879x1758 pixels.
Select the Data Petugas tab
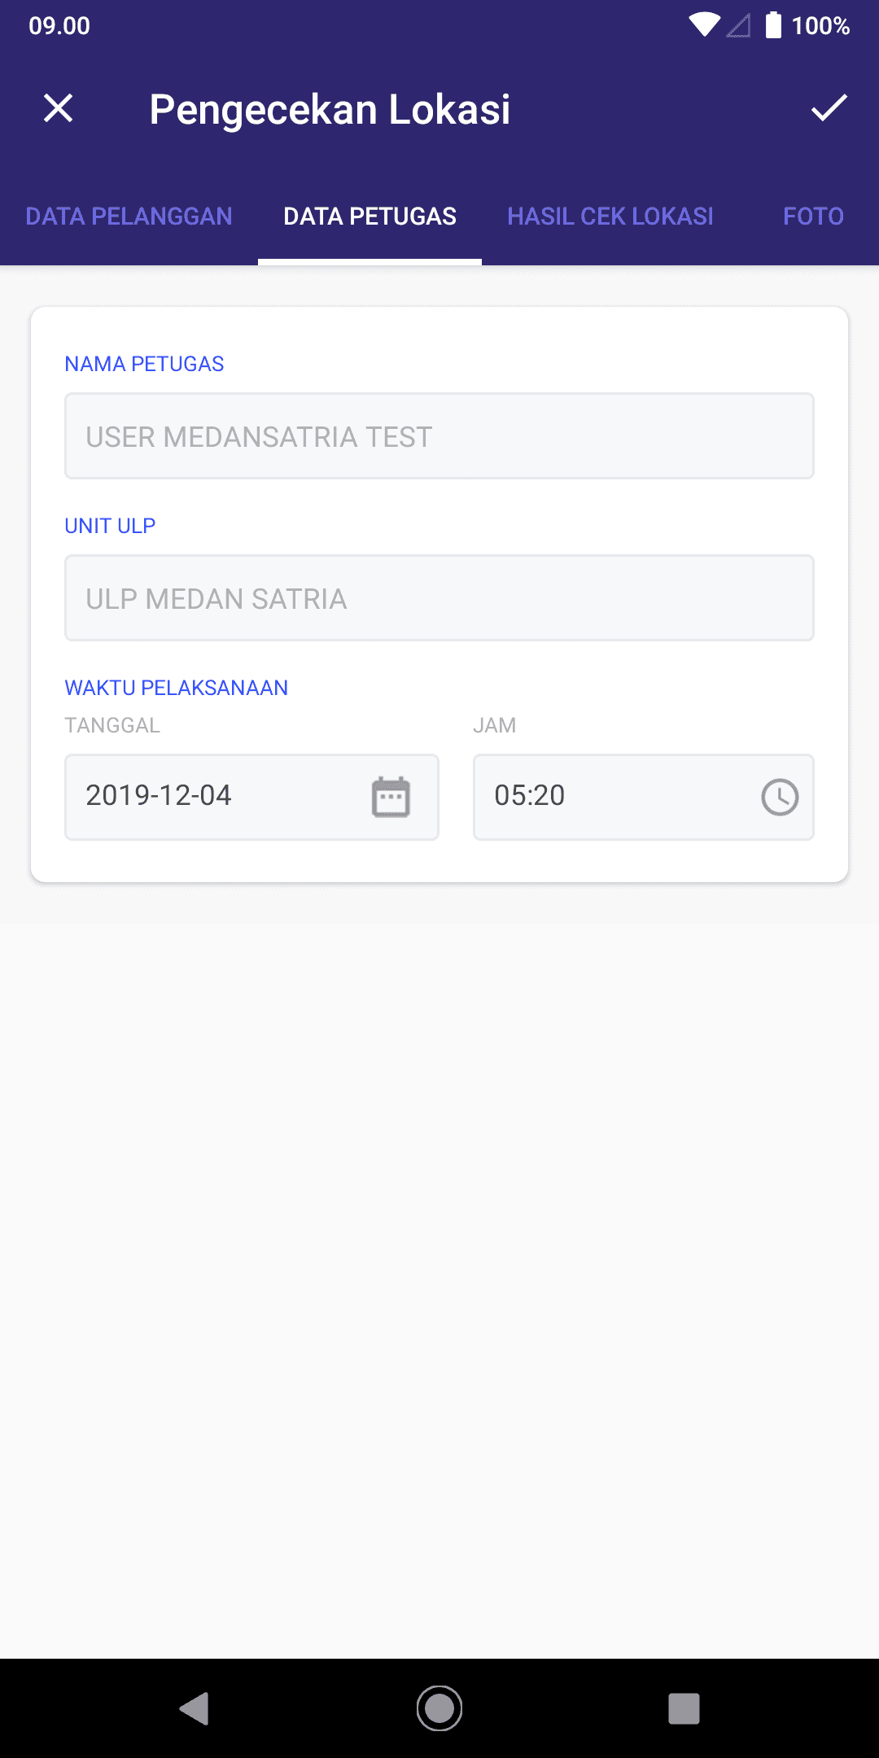click(370, 216)
